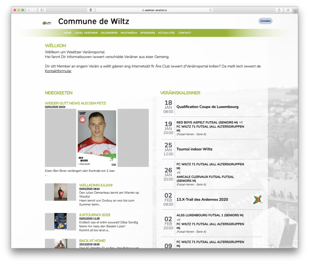Click the WËLLKOM heading
The height and width of the screenshot is (264, 309).
pyautogui.click(x=55, y=46)
